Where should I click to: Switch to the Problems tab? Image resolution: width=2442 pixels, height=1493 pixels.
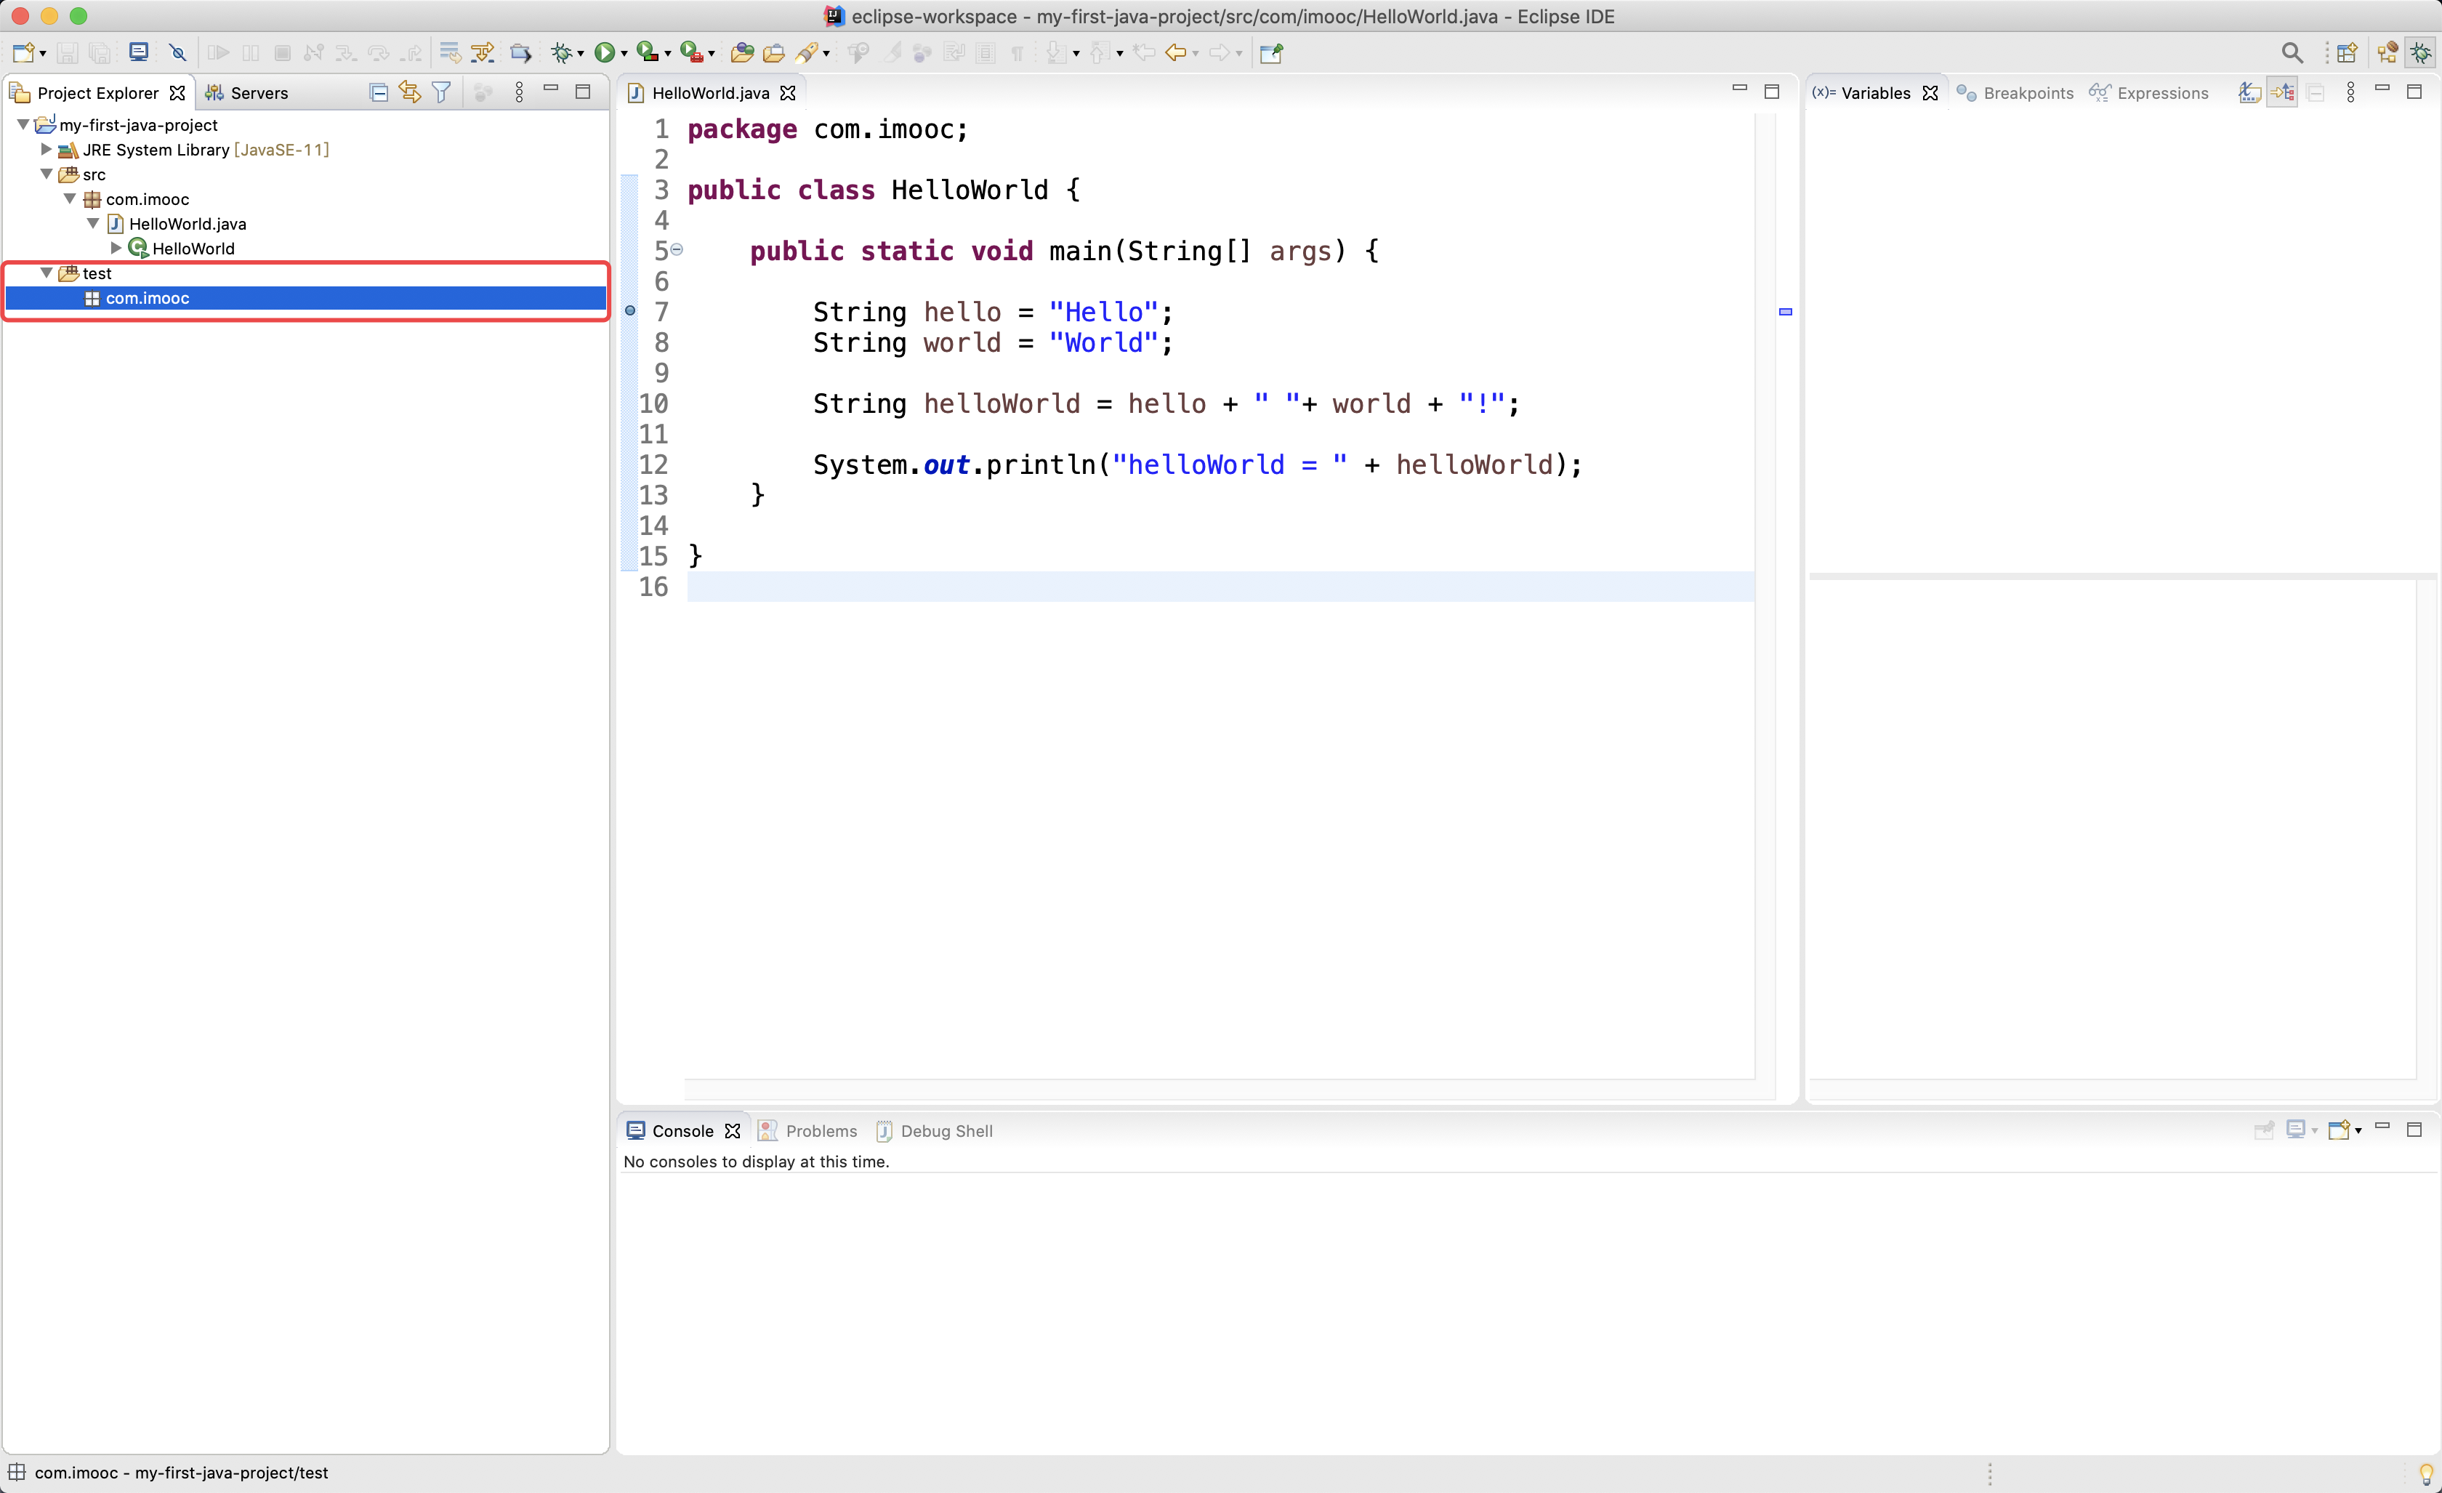pyautogui.click(x=809, y=1131)
